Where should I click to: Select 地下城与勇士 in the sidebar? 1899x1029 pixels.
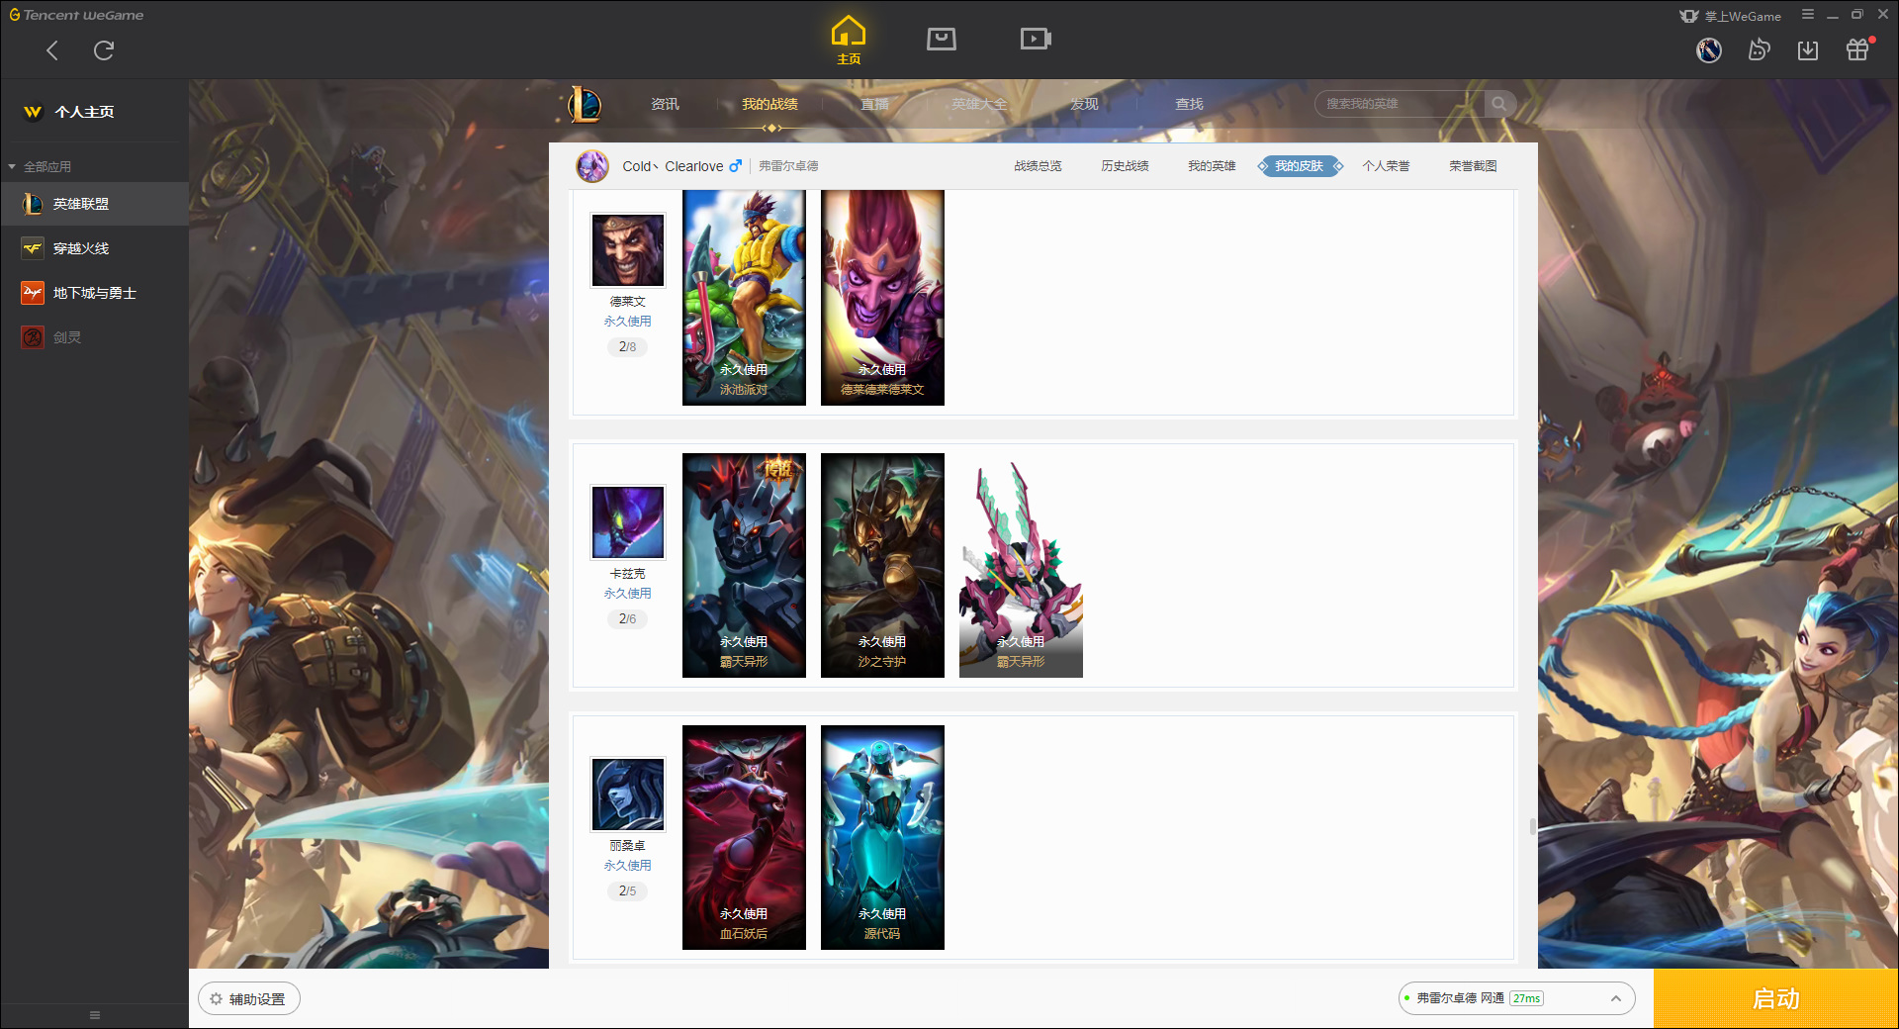(94, 293)
